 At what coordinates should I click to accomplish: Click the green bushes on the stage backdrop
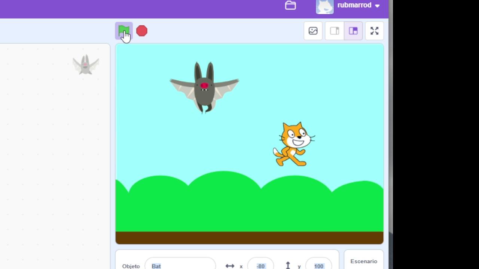click(249, 205)
